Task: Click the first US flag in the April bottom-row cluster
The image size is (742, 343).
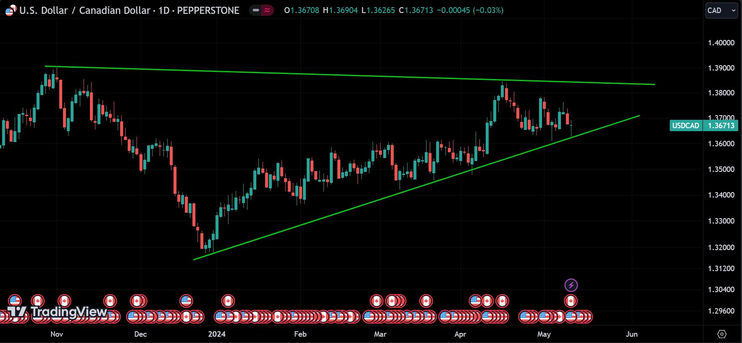Action: [445, 317]
